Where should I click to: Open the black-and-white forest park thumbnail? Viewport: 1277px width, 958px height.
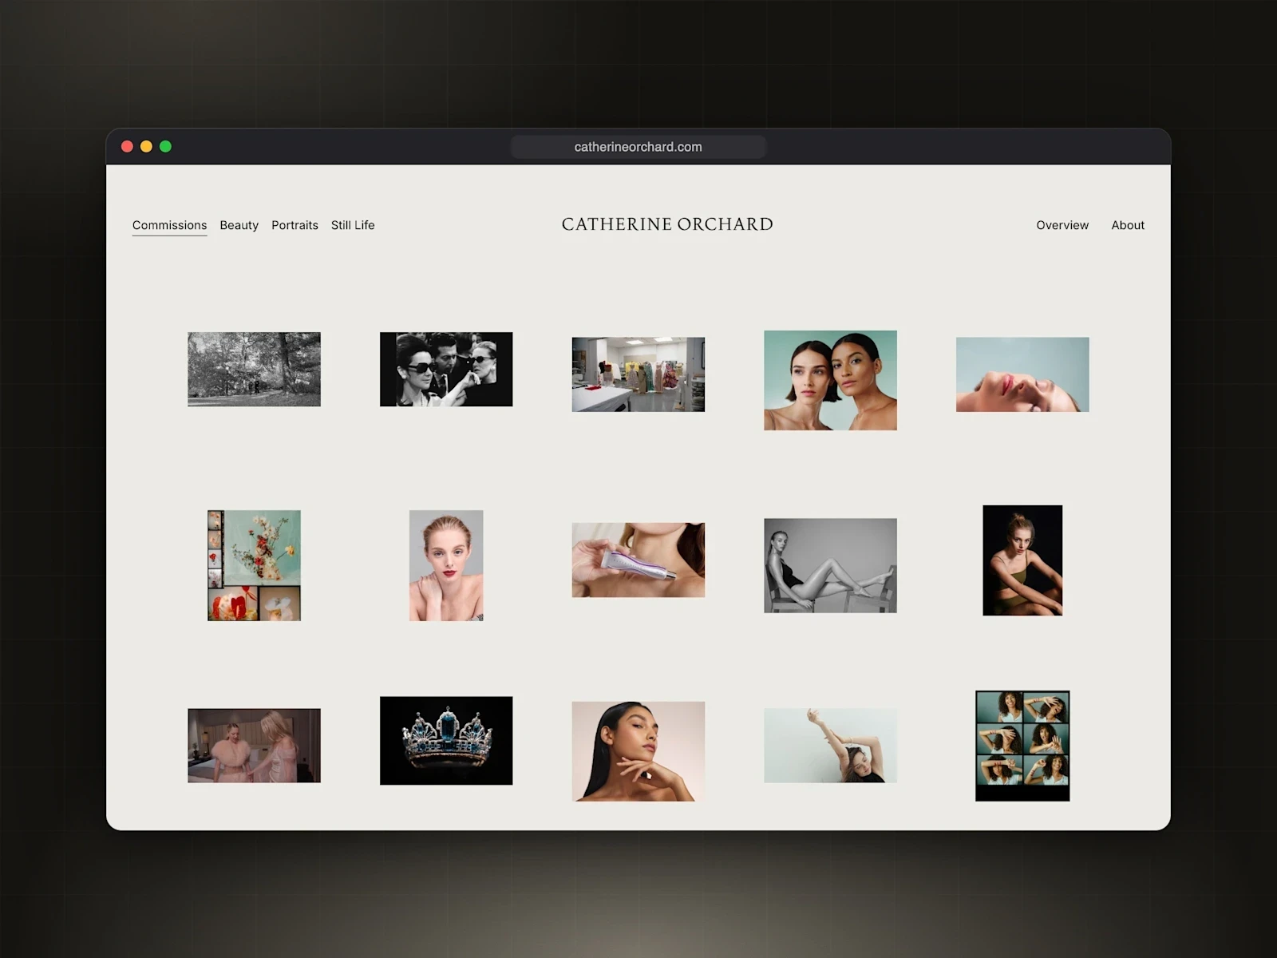coord(254,369)
